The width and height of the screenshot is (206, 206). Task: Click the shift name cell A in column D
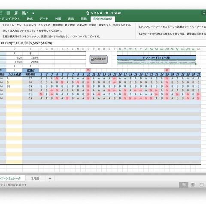[14, 54]
